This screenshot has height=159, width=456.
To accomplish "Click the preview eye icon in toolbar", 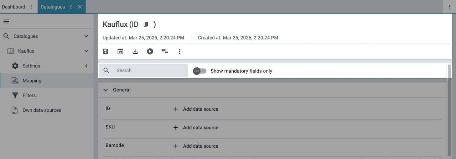I will pos(120,52).
